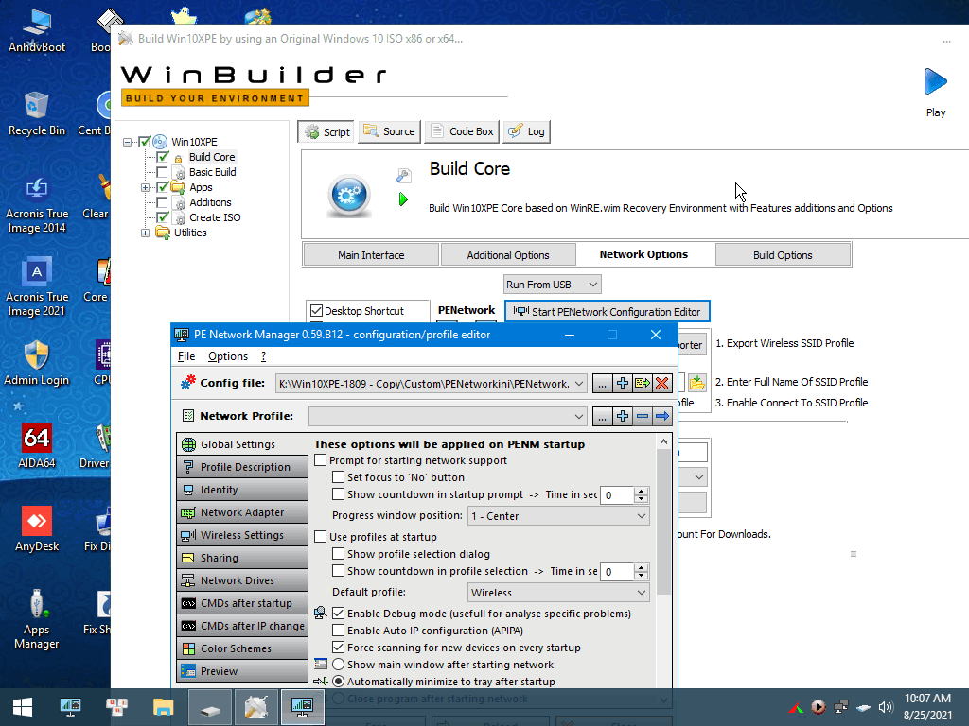Collapse the Win10XPE tree root
969x726 pixels.
point(128,142)
